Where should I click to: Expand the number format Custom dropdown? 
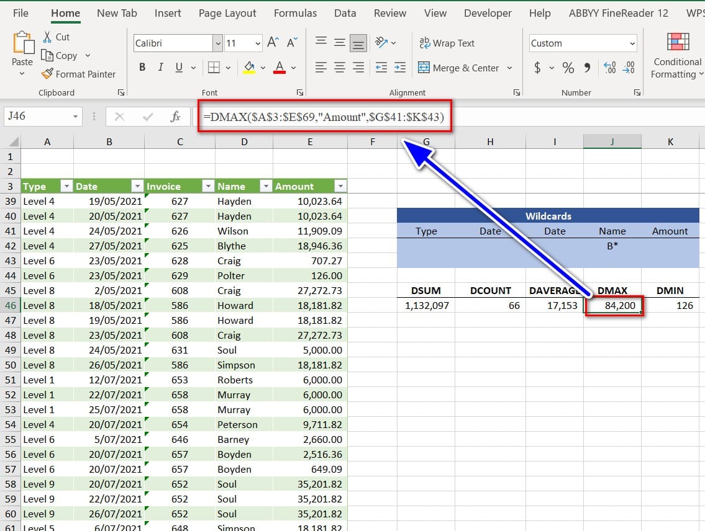click(632, 43)
